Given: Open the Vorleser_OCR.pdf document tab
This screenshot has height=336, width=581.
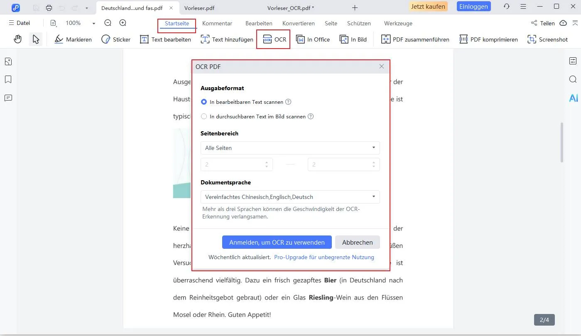Looking at the screenshot, I should tap(290, 7).
